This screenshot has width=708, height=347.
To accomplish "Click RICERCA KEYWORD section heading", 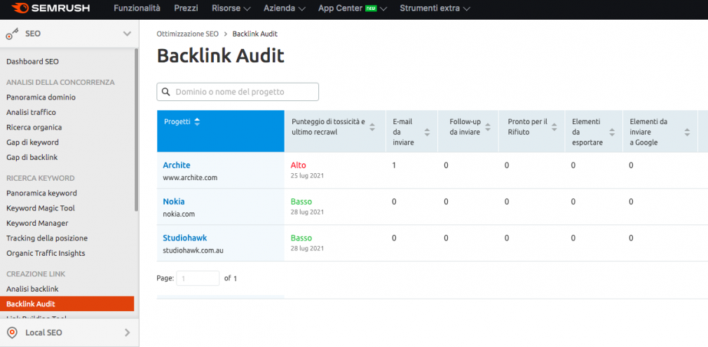I will [x=41, y=178].
